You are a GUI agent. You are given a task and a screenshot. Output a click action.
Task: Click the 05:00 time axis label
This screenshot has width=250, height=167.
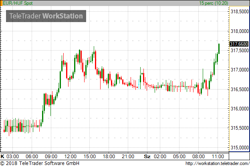click(x=179, y=156)
